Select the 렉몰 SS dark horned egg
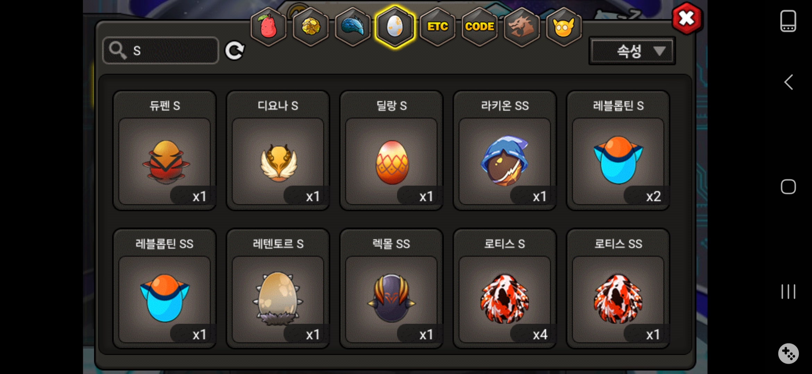The width and height of the screenshot is (812, 374). (391, 288)
